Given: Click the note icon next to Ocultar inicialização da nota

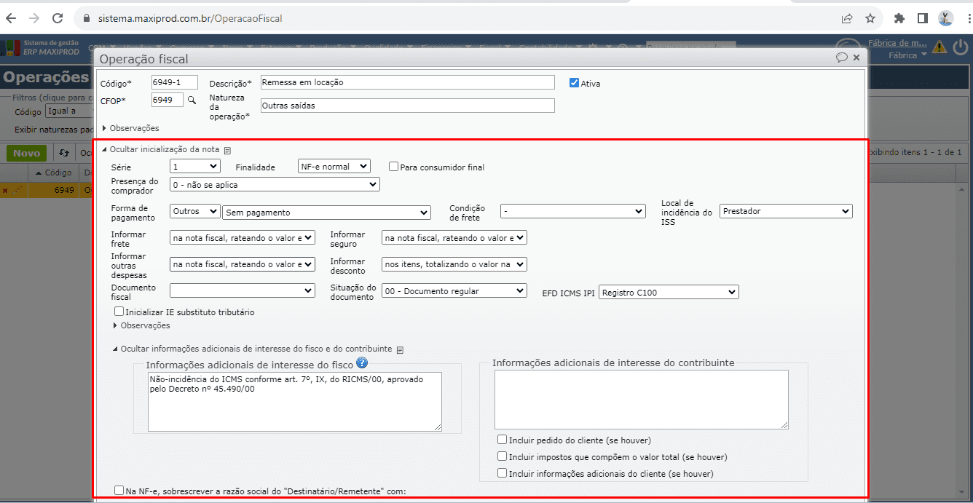Looking at the screenshot, I should click(227, 150).
